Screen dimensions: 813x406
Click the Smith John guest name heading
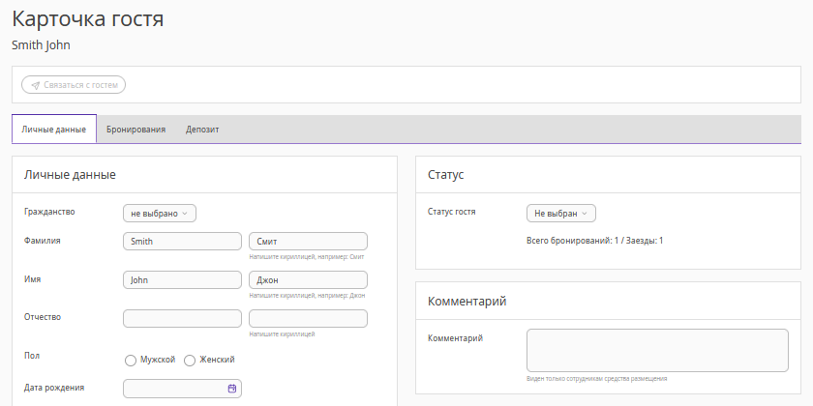point(41,44)
